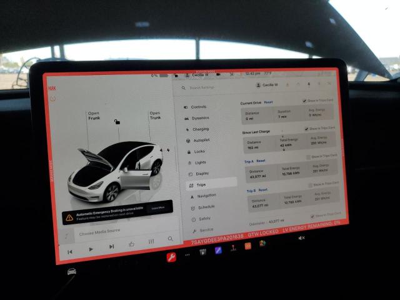Viewport: 400px width, 300px height.
Task: Reset the Current Drive trip data
Action: click(268, 102)
